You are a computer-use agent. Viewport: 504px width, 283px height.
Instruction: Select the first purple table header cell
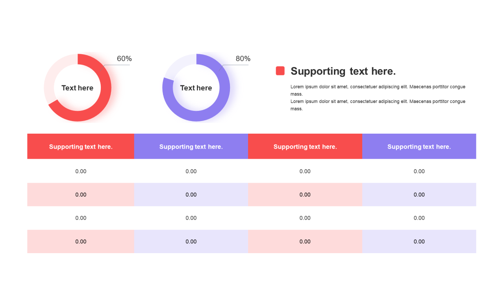click(191, 147)
